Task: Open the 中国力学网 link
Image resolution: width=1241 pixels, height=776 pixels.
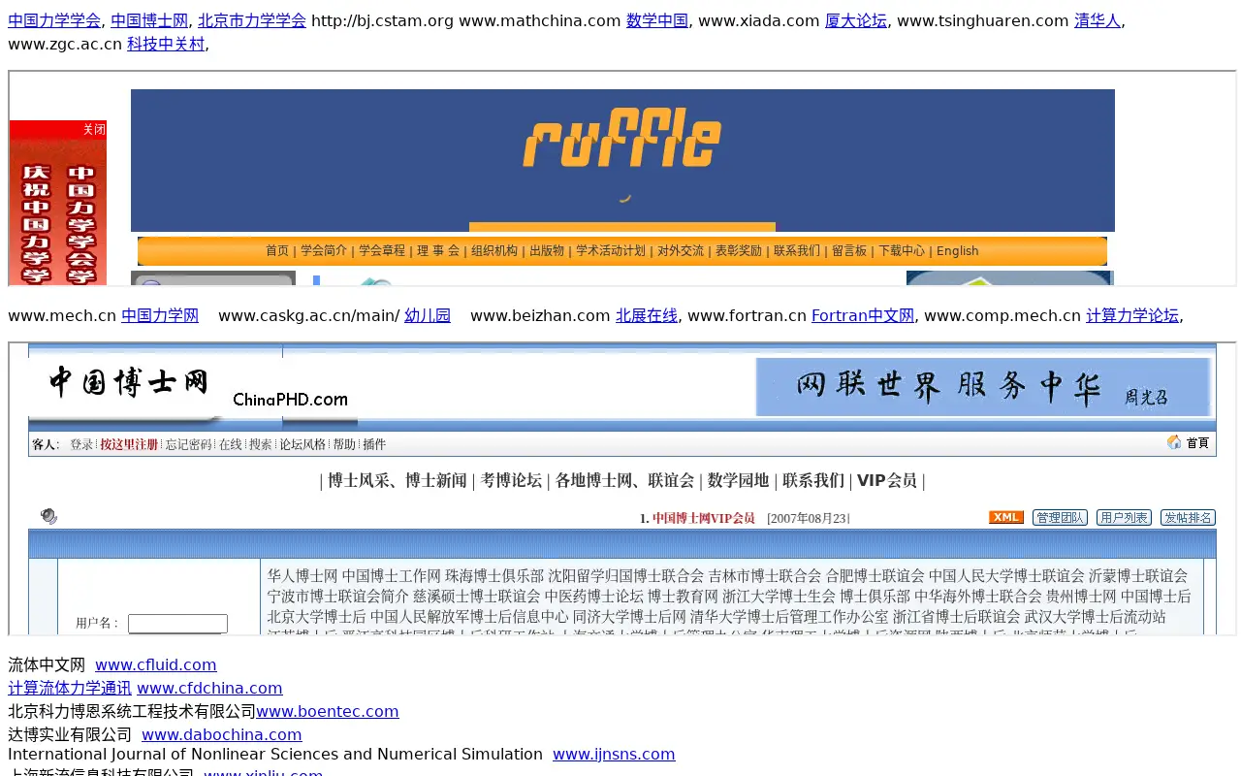Action: [160, 315]
